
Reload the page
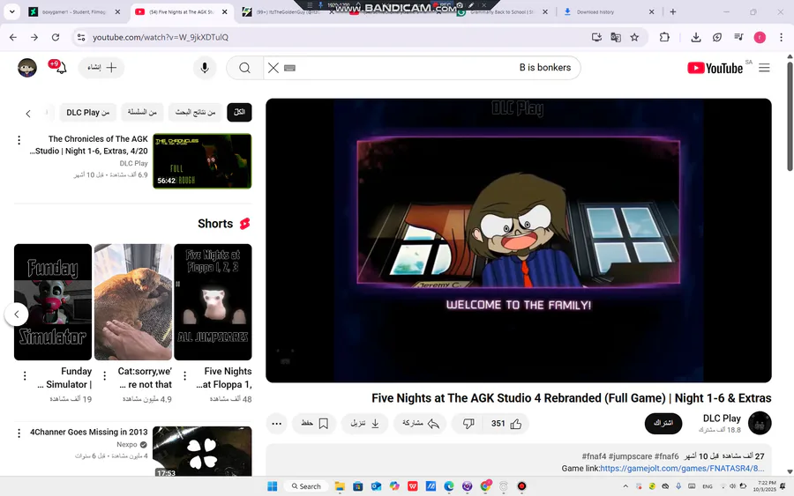click(56, 37)
